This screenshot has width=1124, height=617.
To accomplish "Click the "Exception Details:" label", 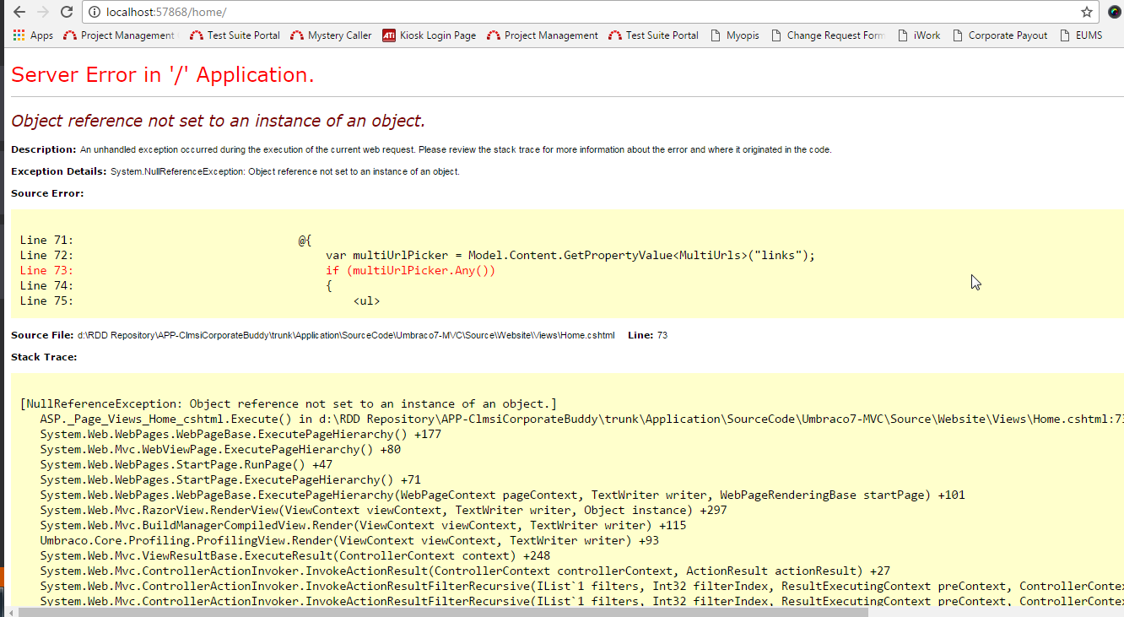I will click(x=59, y=171).
